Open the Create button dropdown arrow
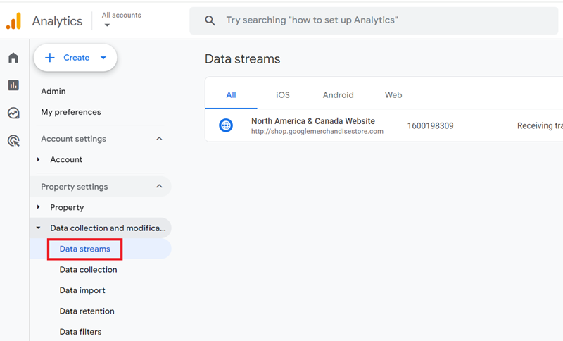Image resolution: width=563 pixels, height=341 pixels. click(x=103, y=58)
